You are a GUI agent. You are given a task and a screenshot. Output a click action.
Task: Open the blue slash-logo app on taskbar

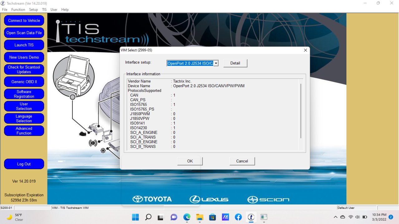tap(225, 217)
